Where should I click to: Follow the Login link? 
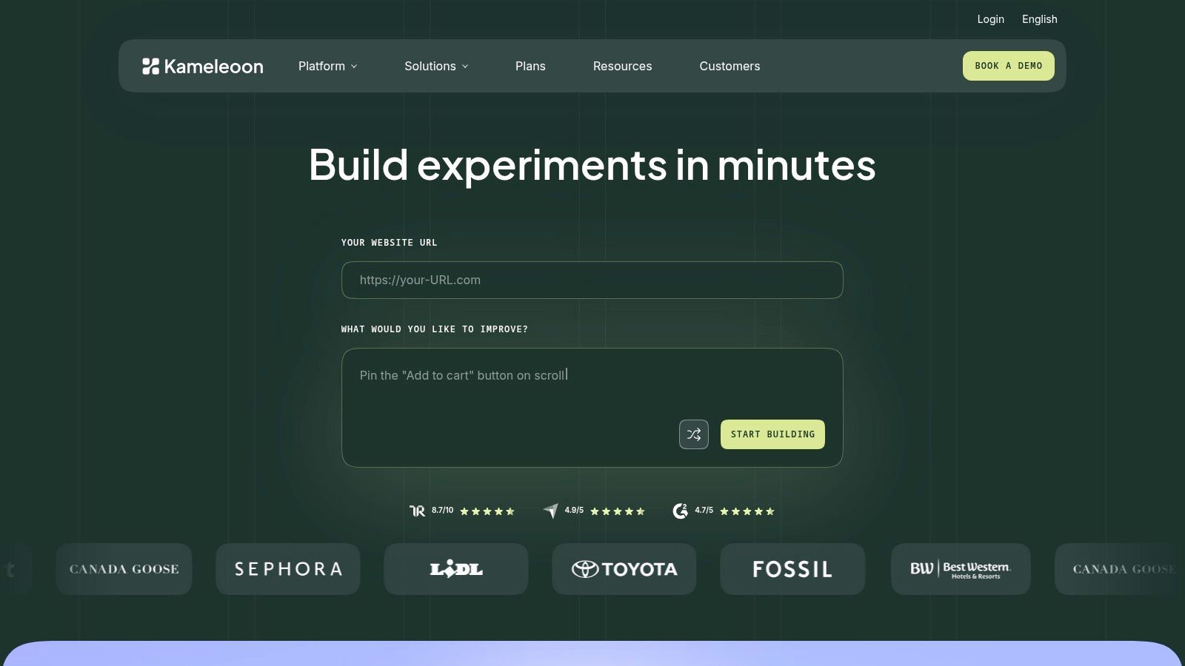(x=990, y=19)
